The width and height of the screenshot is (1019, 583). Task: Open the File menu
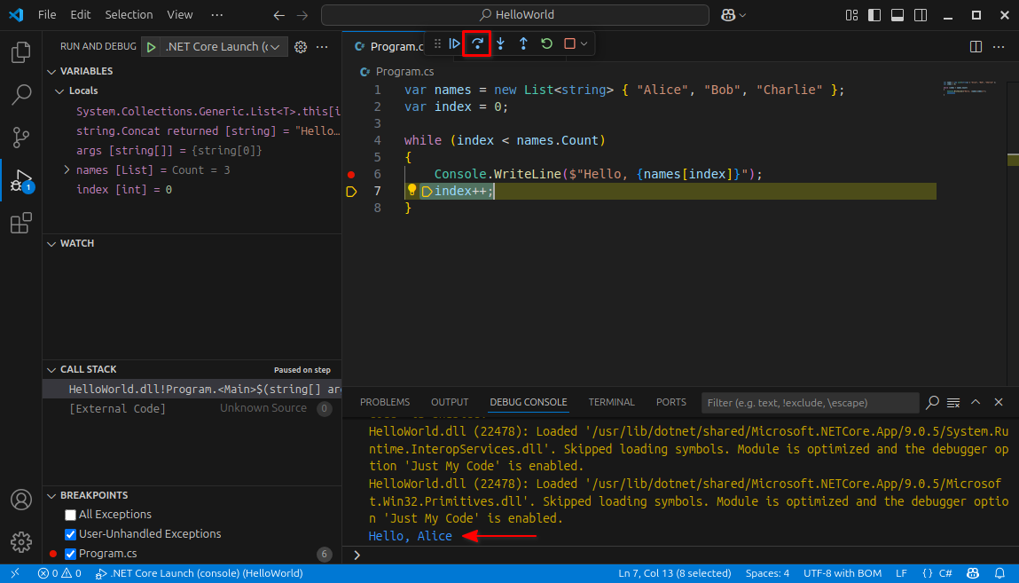[47, 15]
